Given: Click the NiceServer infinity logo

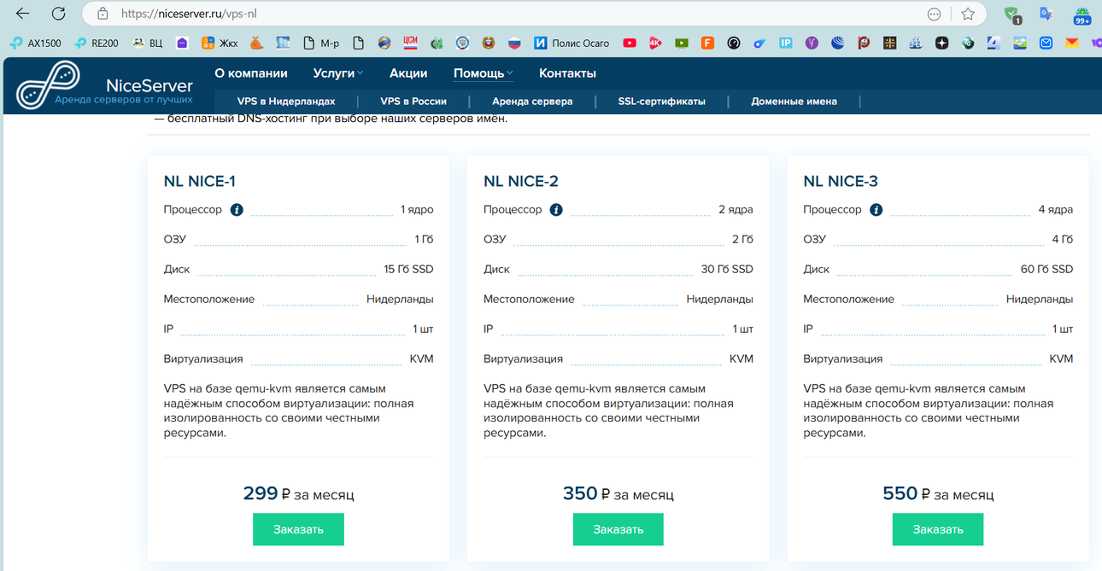Looking at the screenshot, I should [49, 85].
